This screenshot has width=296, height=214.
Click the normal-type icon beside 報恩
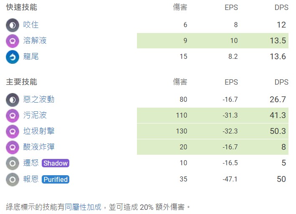[13, 179]
